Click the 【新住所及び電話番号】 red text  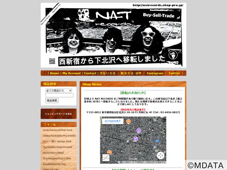click(133, 110)
